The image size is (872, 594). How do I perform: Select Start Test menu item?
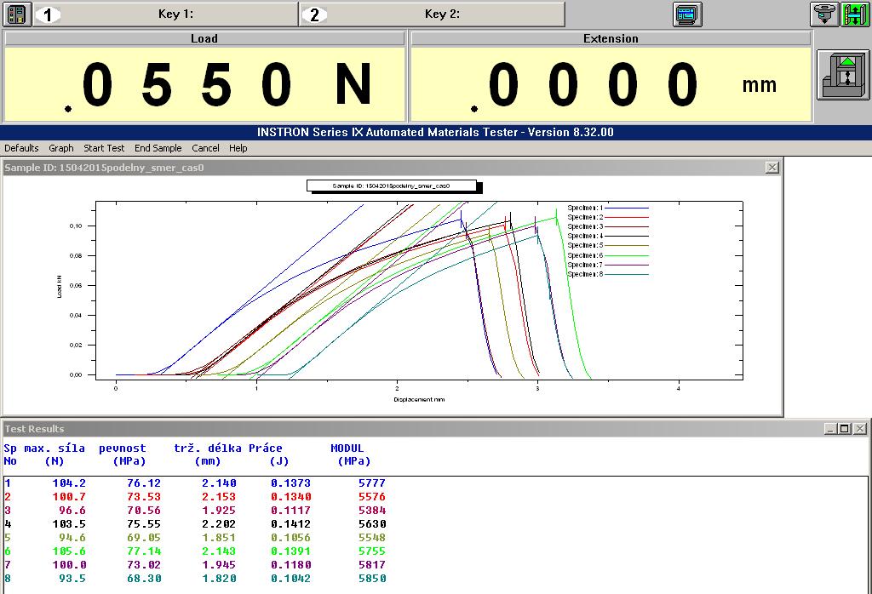pos(104,148)
